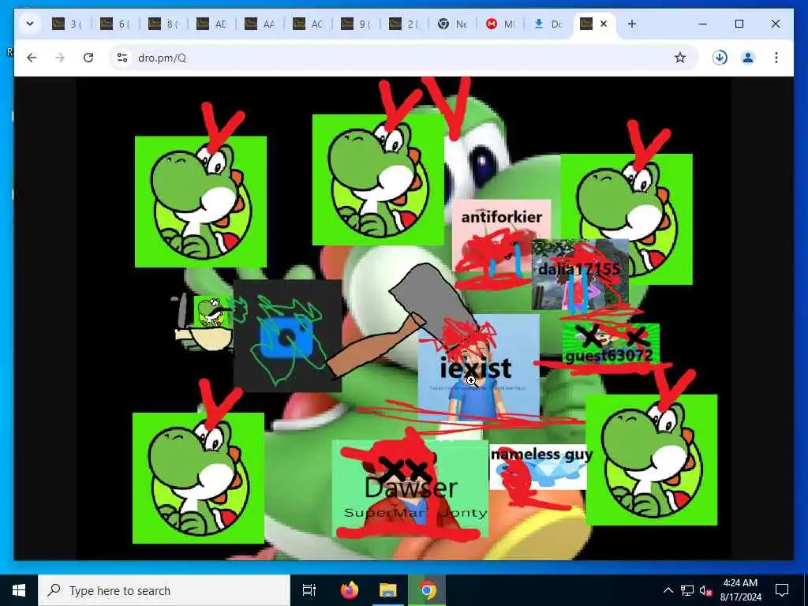Screen dimensions: 808x606
Task: Open the Chrome downloads icon
Action: 720,58
